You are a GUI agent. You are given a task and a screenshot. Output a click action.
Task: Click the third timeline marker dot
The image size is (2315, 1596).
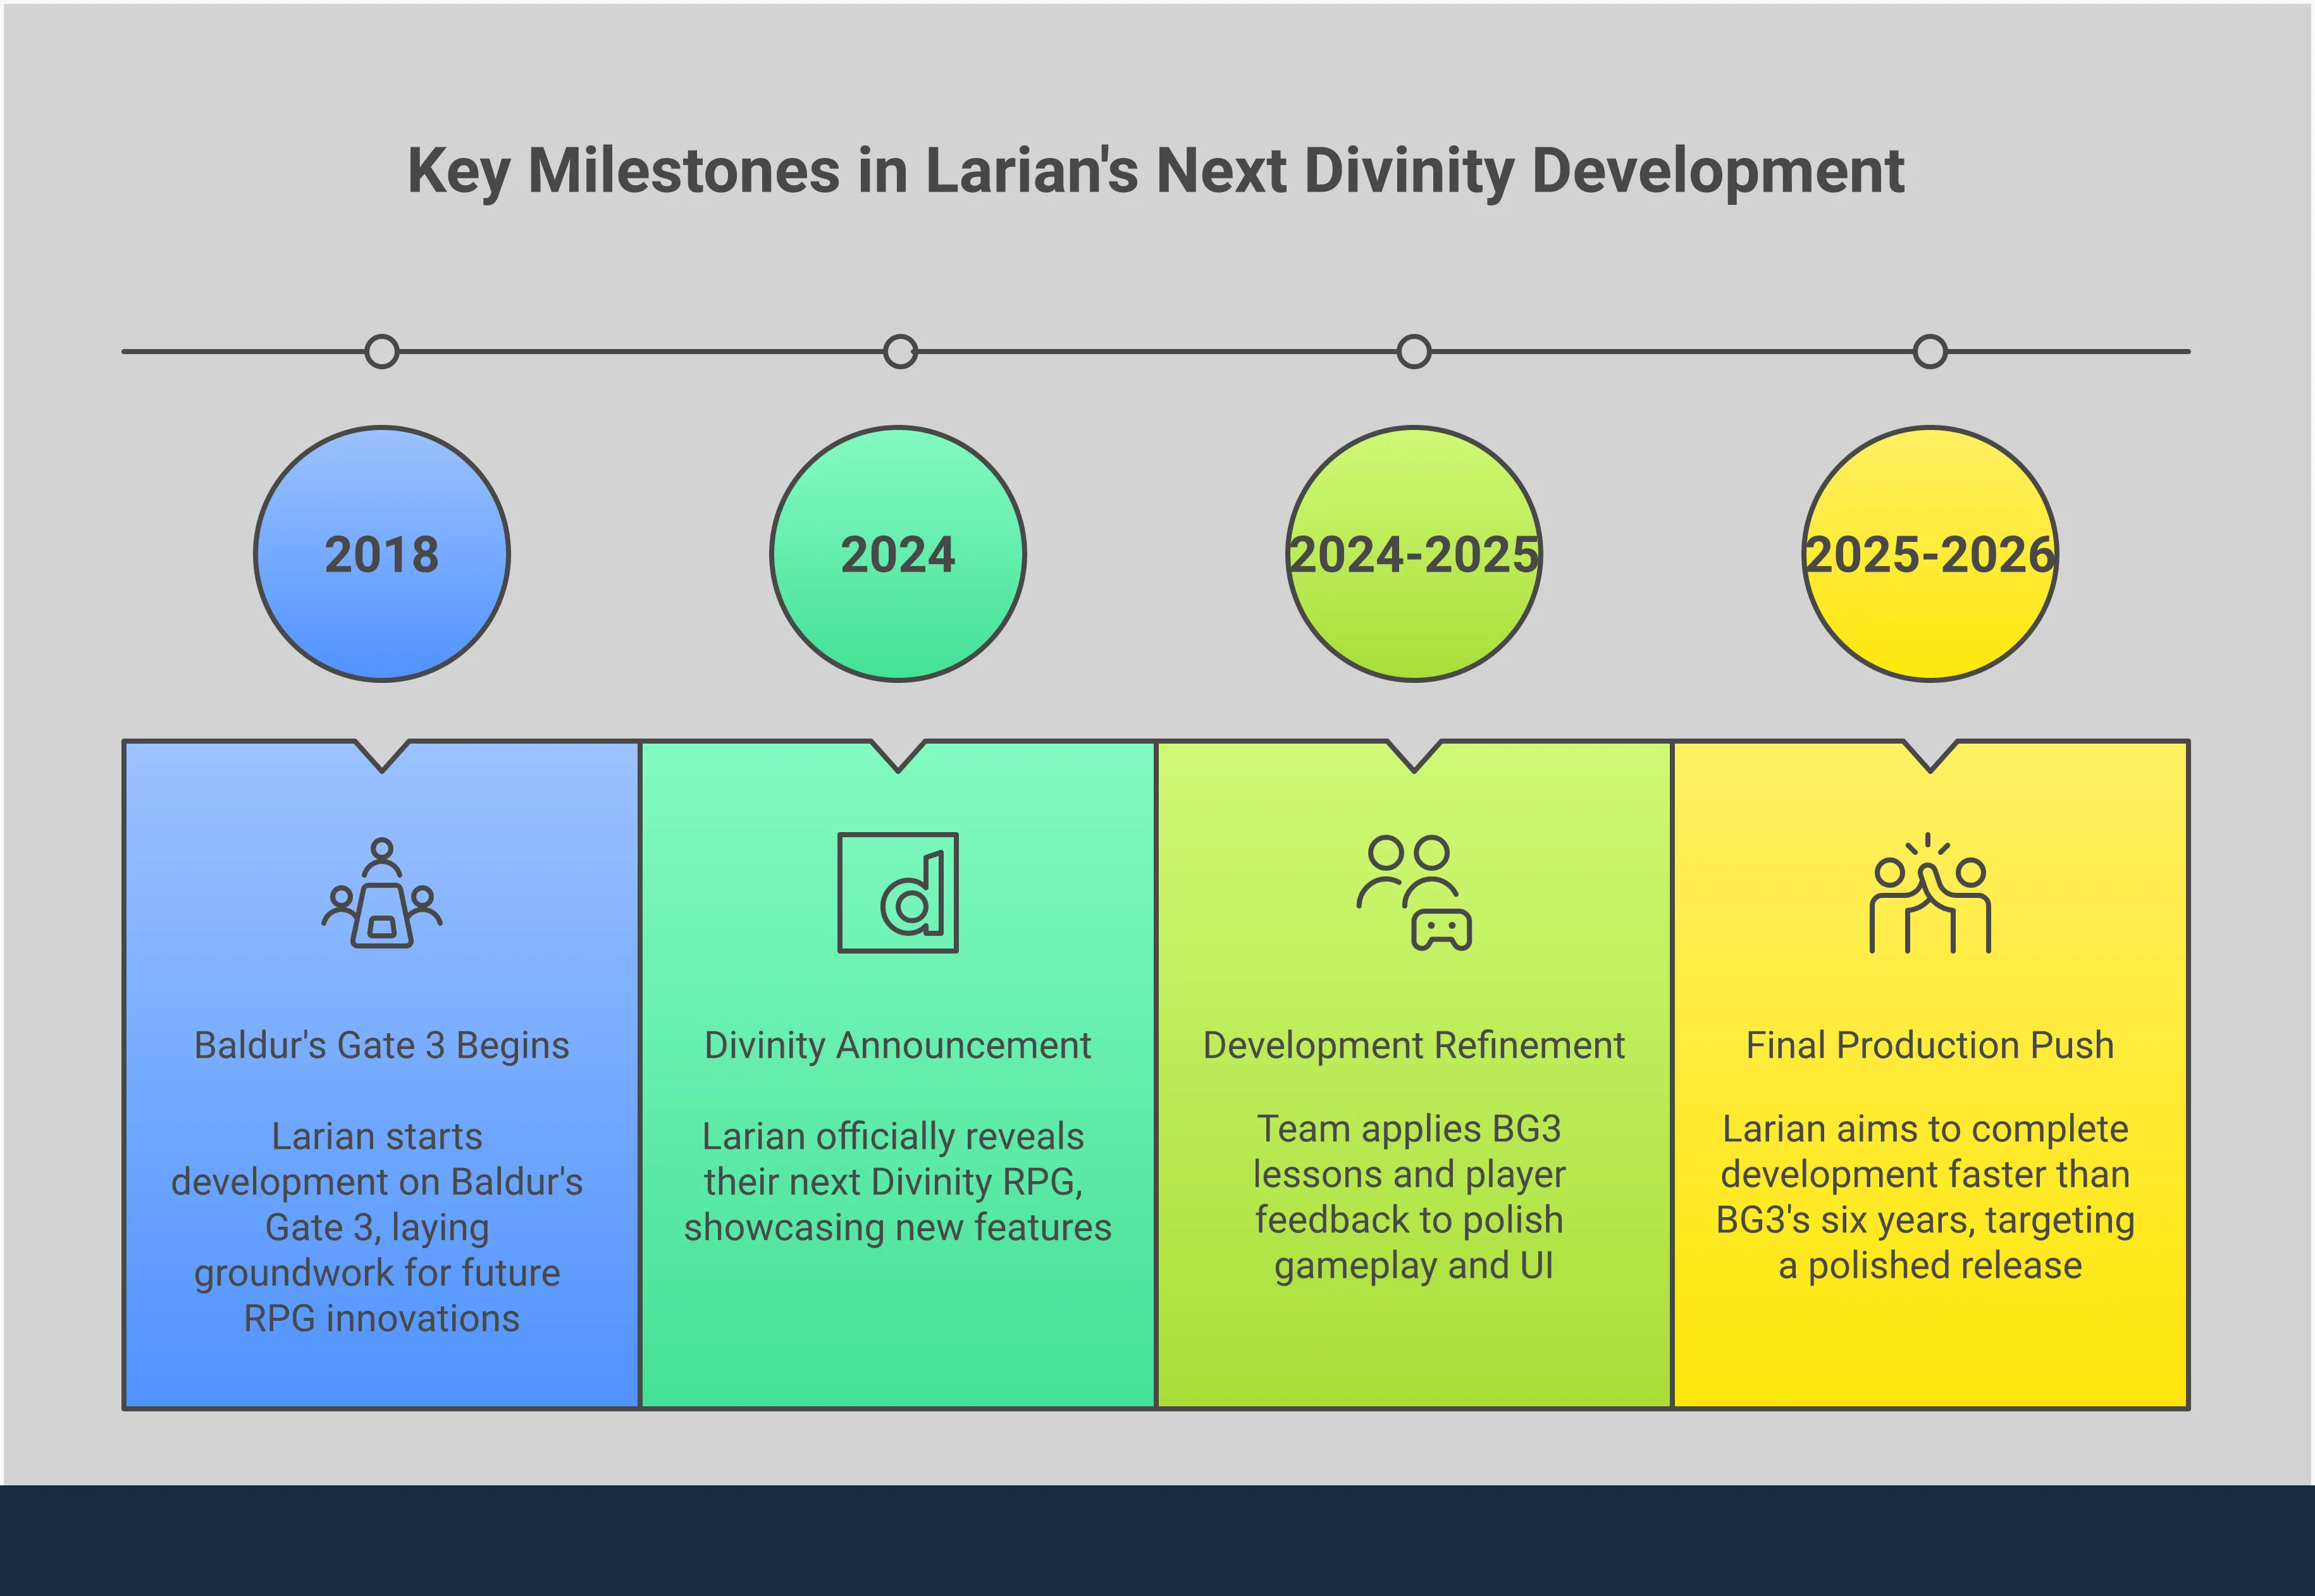click(x=1413, y=352)
